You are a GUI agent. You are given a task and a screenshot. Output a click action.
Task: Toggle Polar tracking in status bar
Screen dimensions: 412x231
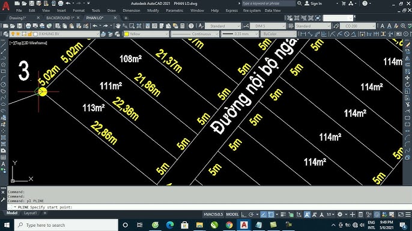point(251,214)
